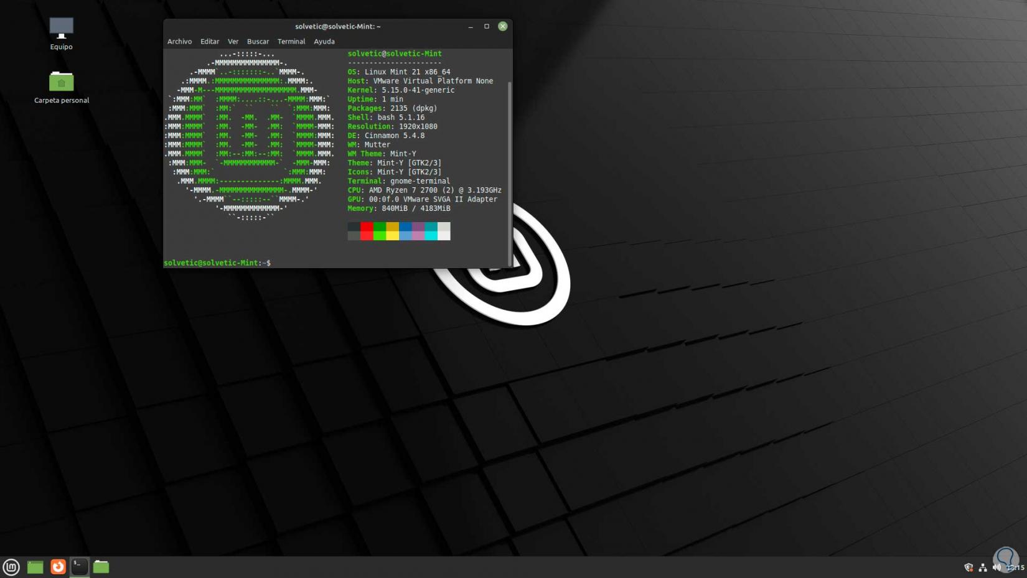Select the Equipo desktop icon
This screenshot has width=1027, height=578.
tap(61, 34)
